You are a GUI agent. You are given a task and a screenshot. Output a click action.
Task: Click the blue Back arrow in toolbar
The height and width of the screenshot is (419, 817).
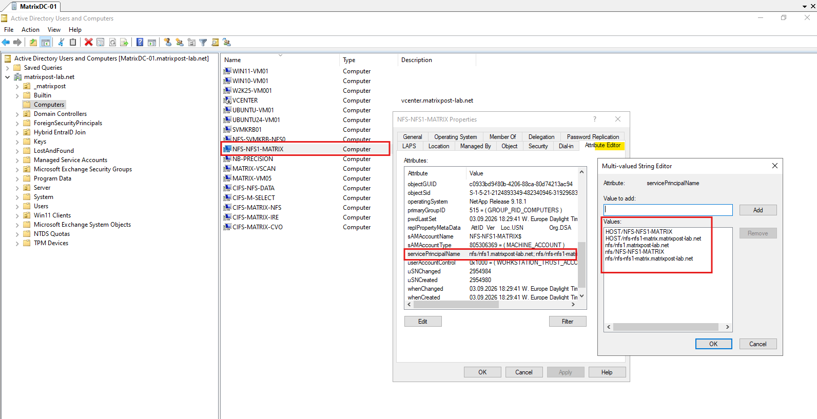[6, 42]
